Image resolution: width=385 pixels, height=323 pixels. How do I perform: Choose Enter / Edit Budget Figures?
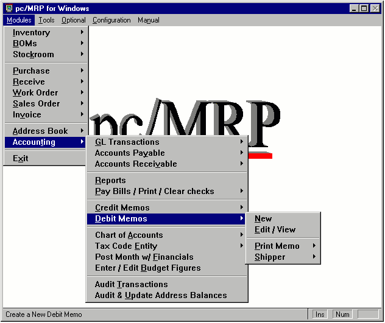pos(167,268)
